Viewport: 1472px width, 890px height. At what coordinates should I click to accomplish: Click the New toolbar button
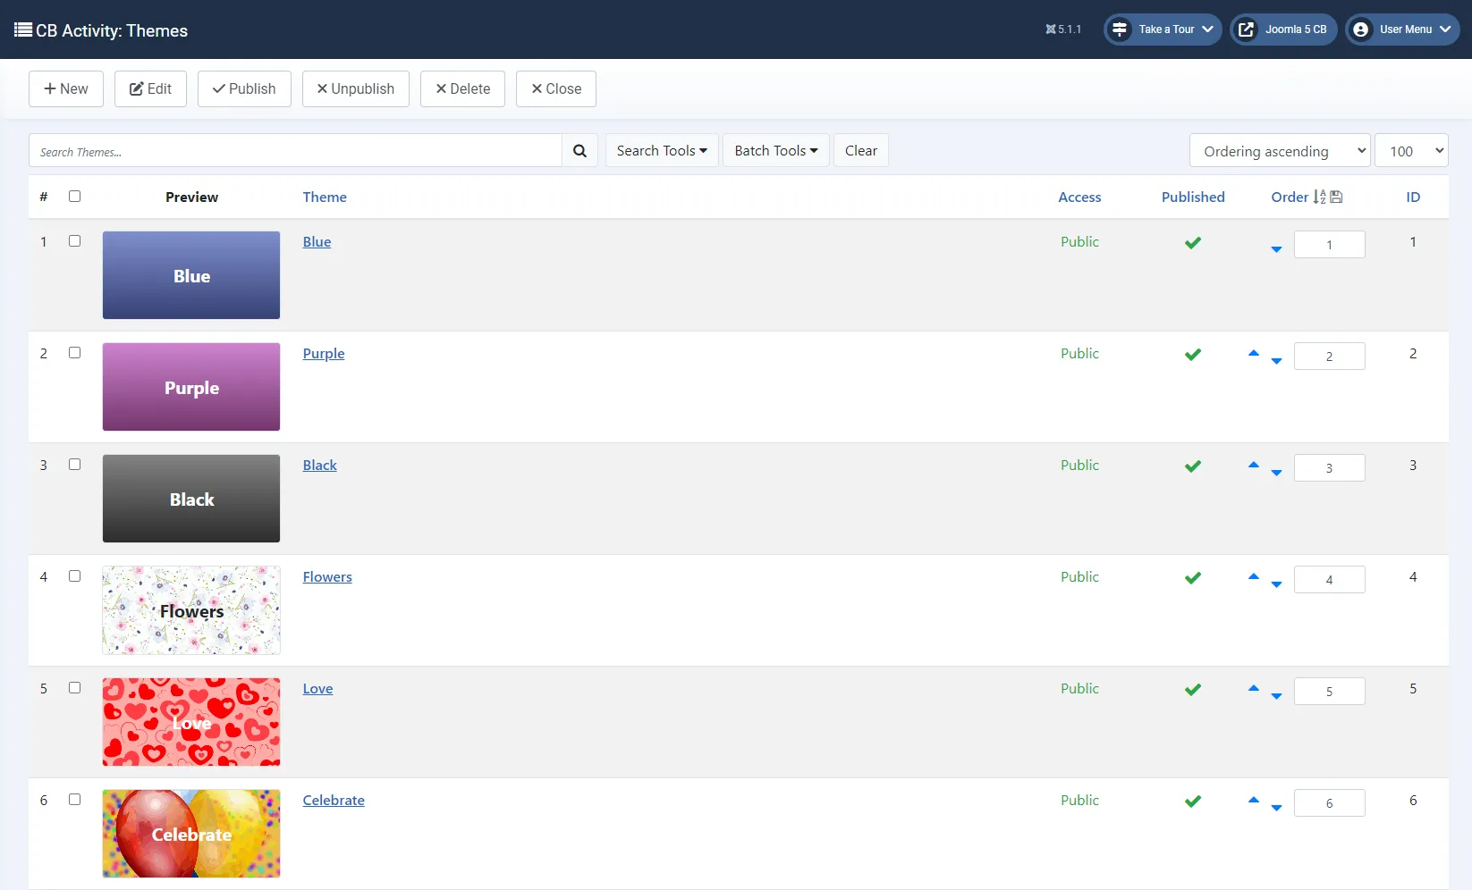pos(66,89)
